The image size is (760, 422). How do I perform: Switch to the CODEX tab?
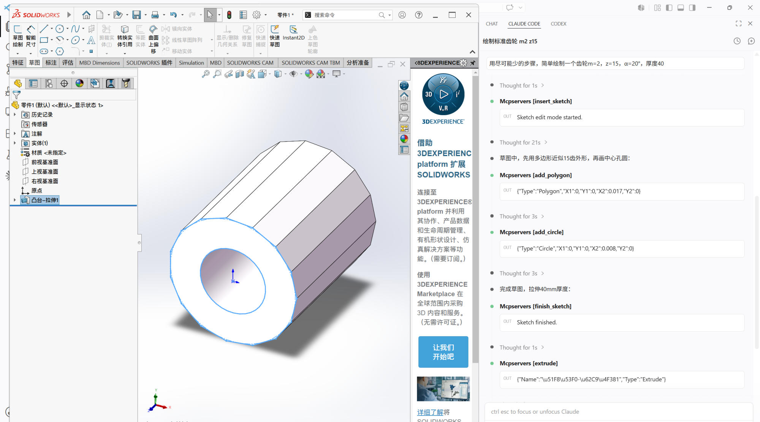coord(558,24)
